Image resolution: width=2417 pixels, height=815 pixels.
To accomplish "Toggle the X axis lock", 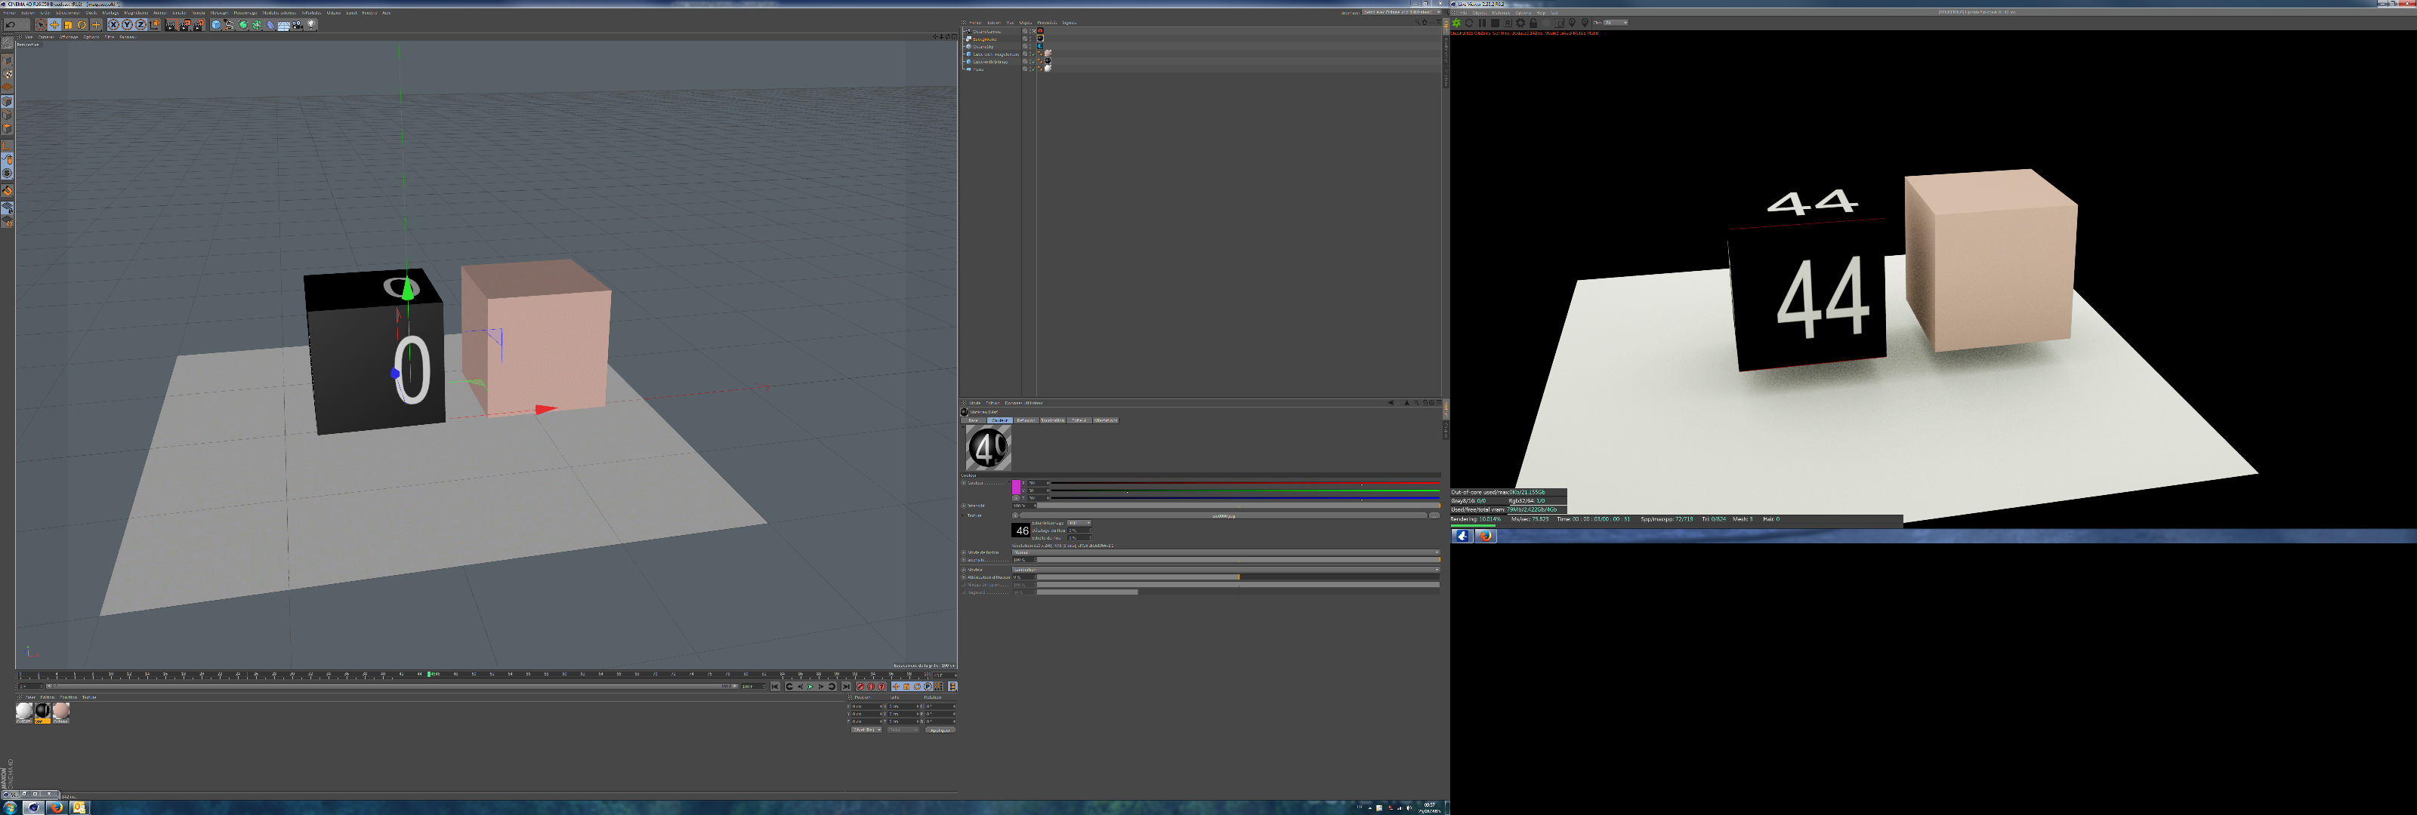I will [113, 26].
